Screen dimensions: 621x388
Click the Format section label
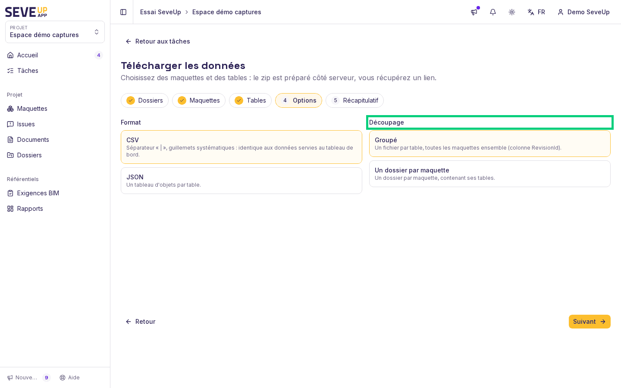tap(131, 122)
